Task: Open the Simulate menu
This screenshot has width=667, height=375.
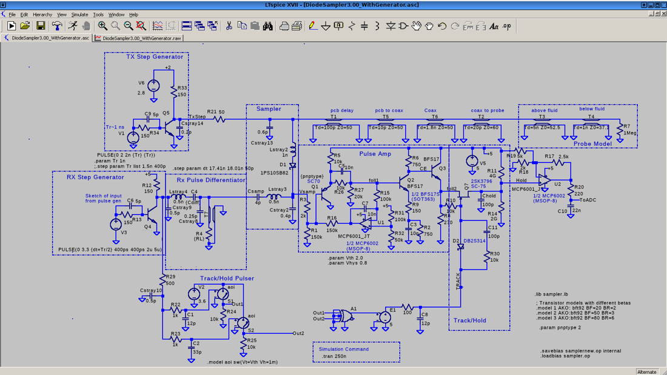Action: 79,15
